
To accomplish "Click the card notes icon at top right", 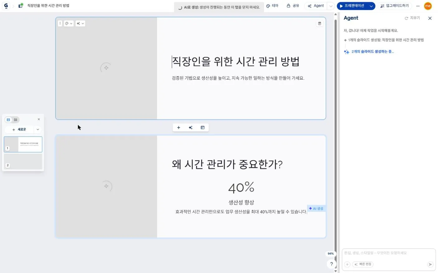I will [x=320, y=23].
